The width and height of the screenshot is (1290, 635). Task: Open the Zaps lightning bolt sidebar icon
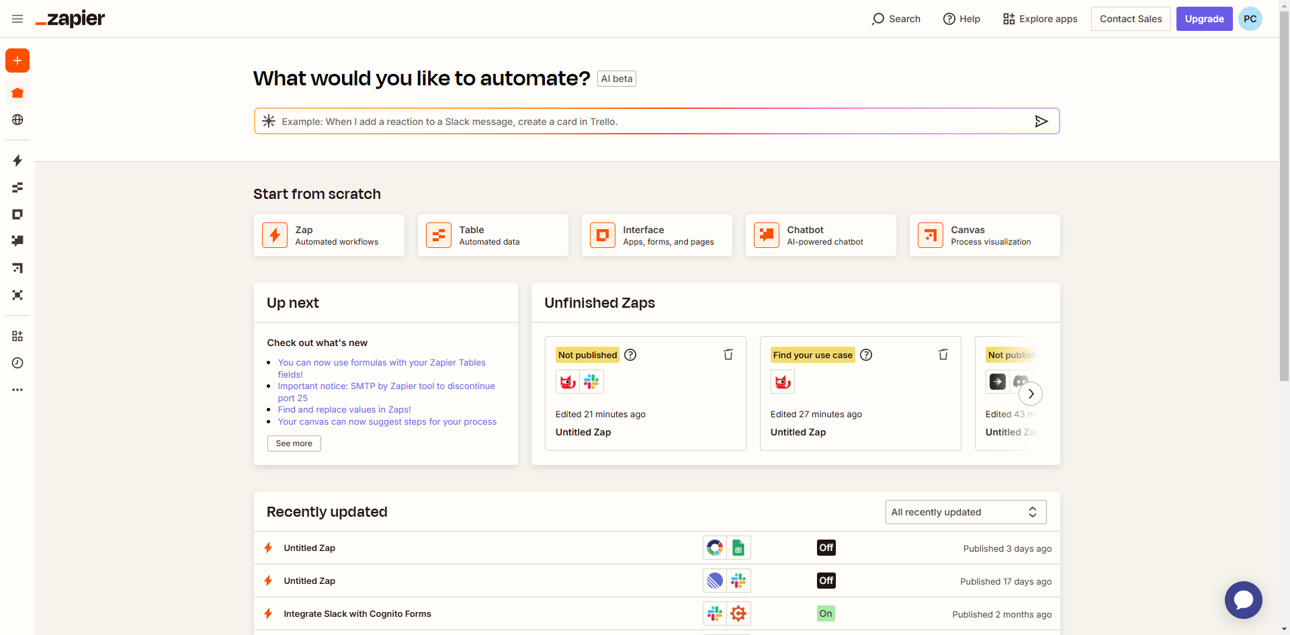17,161
